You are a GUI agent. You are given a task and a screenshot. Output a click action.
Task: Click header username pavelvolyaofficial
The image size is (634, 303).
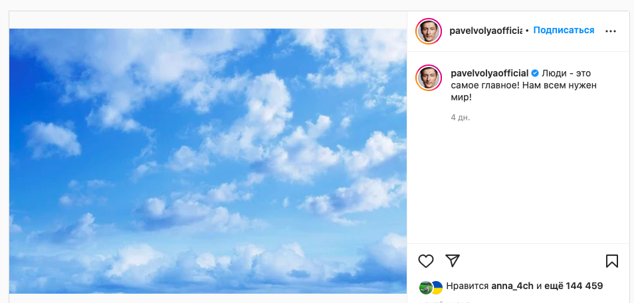[x=486, y=31]
